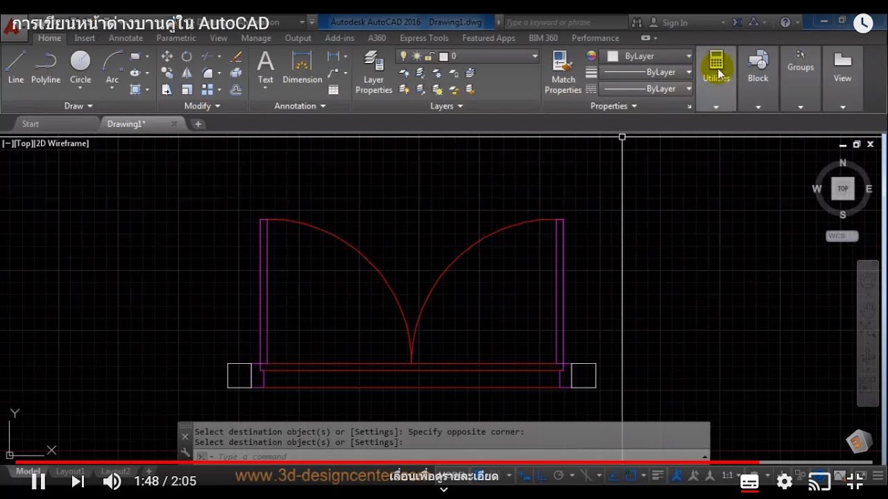This screenshot has height=499, width=888.
Task: Select the Text annotation tool
Action: 266,67
